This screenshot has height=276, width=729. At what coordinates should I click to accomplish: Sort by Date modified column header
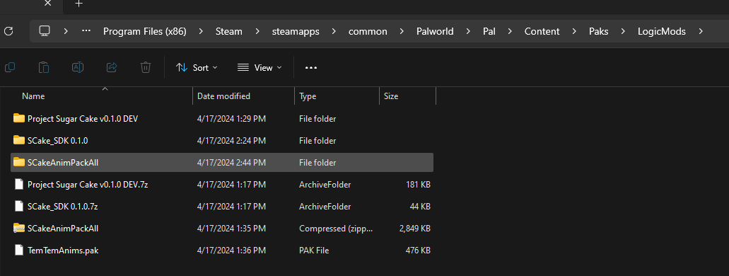[223, 96]
